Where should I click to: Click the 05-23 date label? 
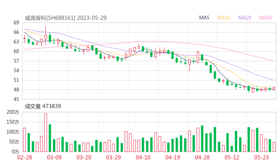261,157
